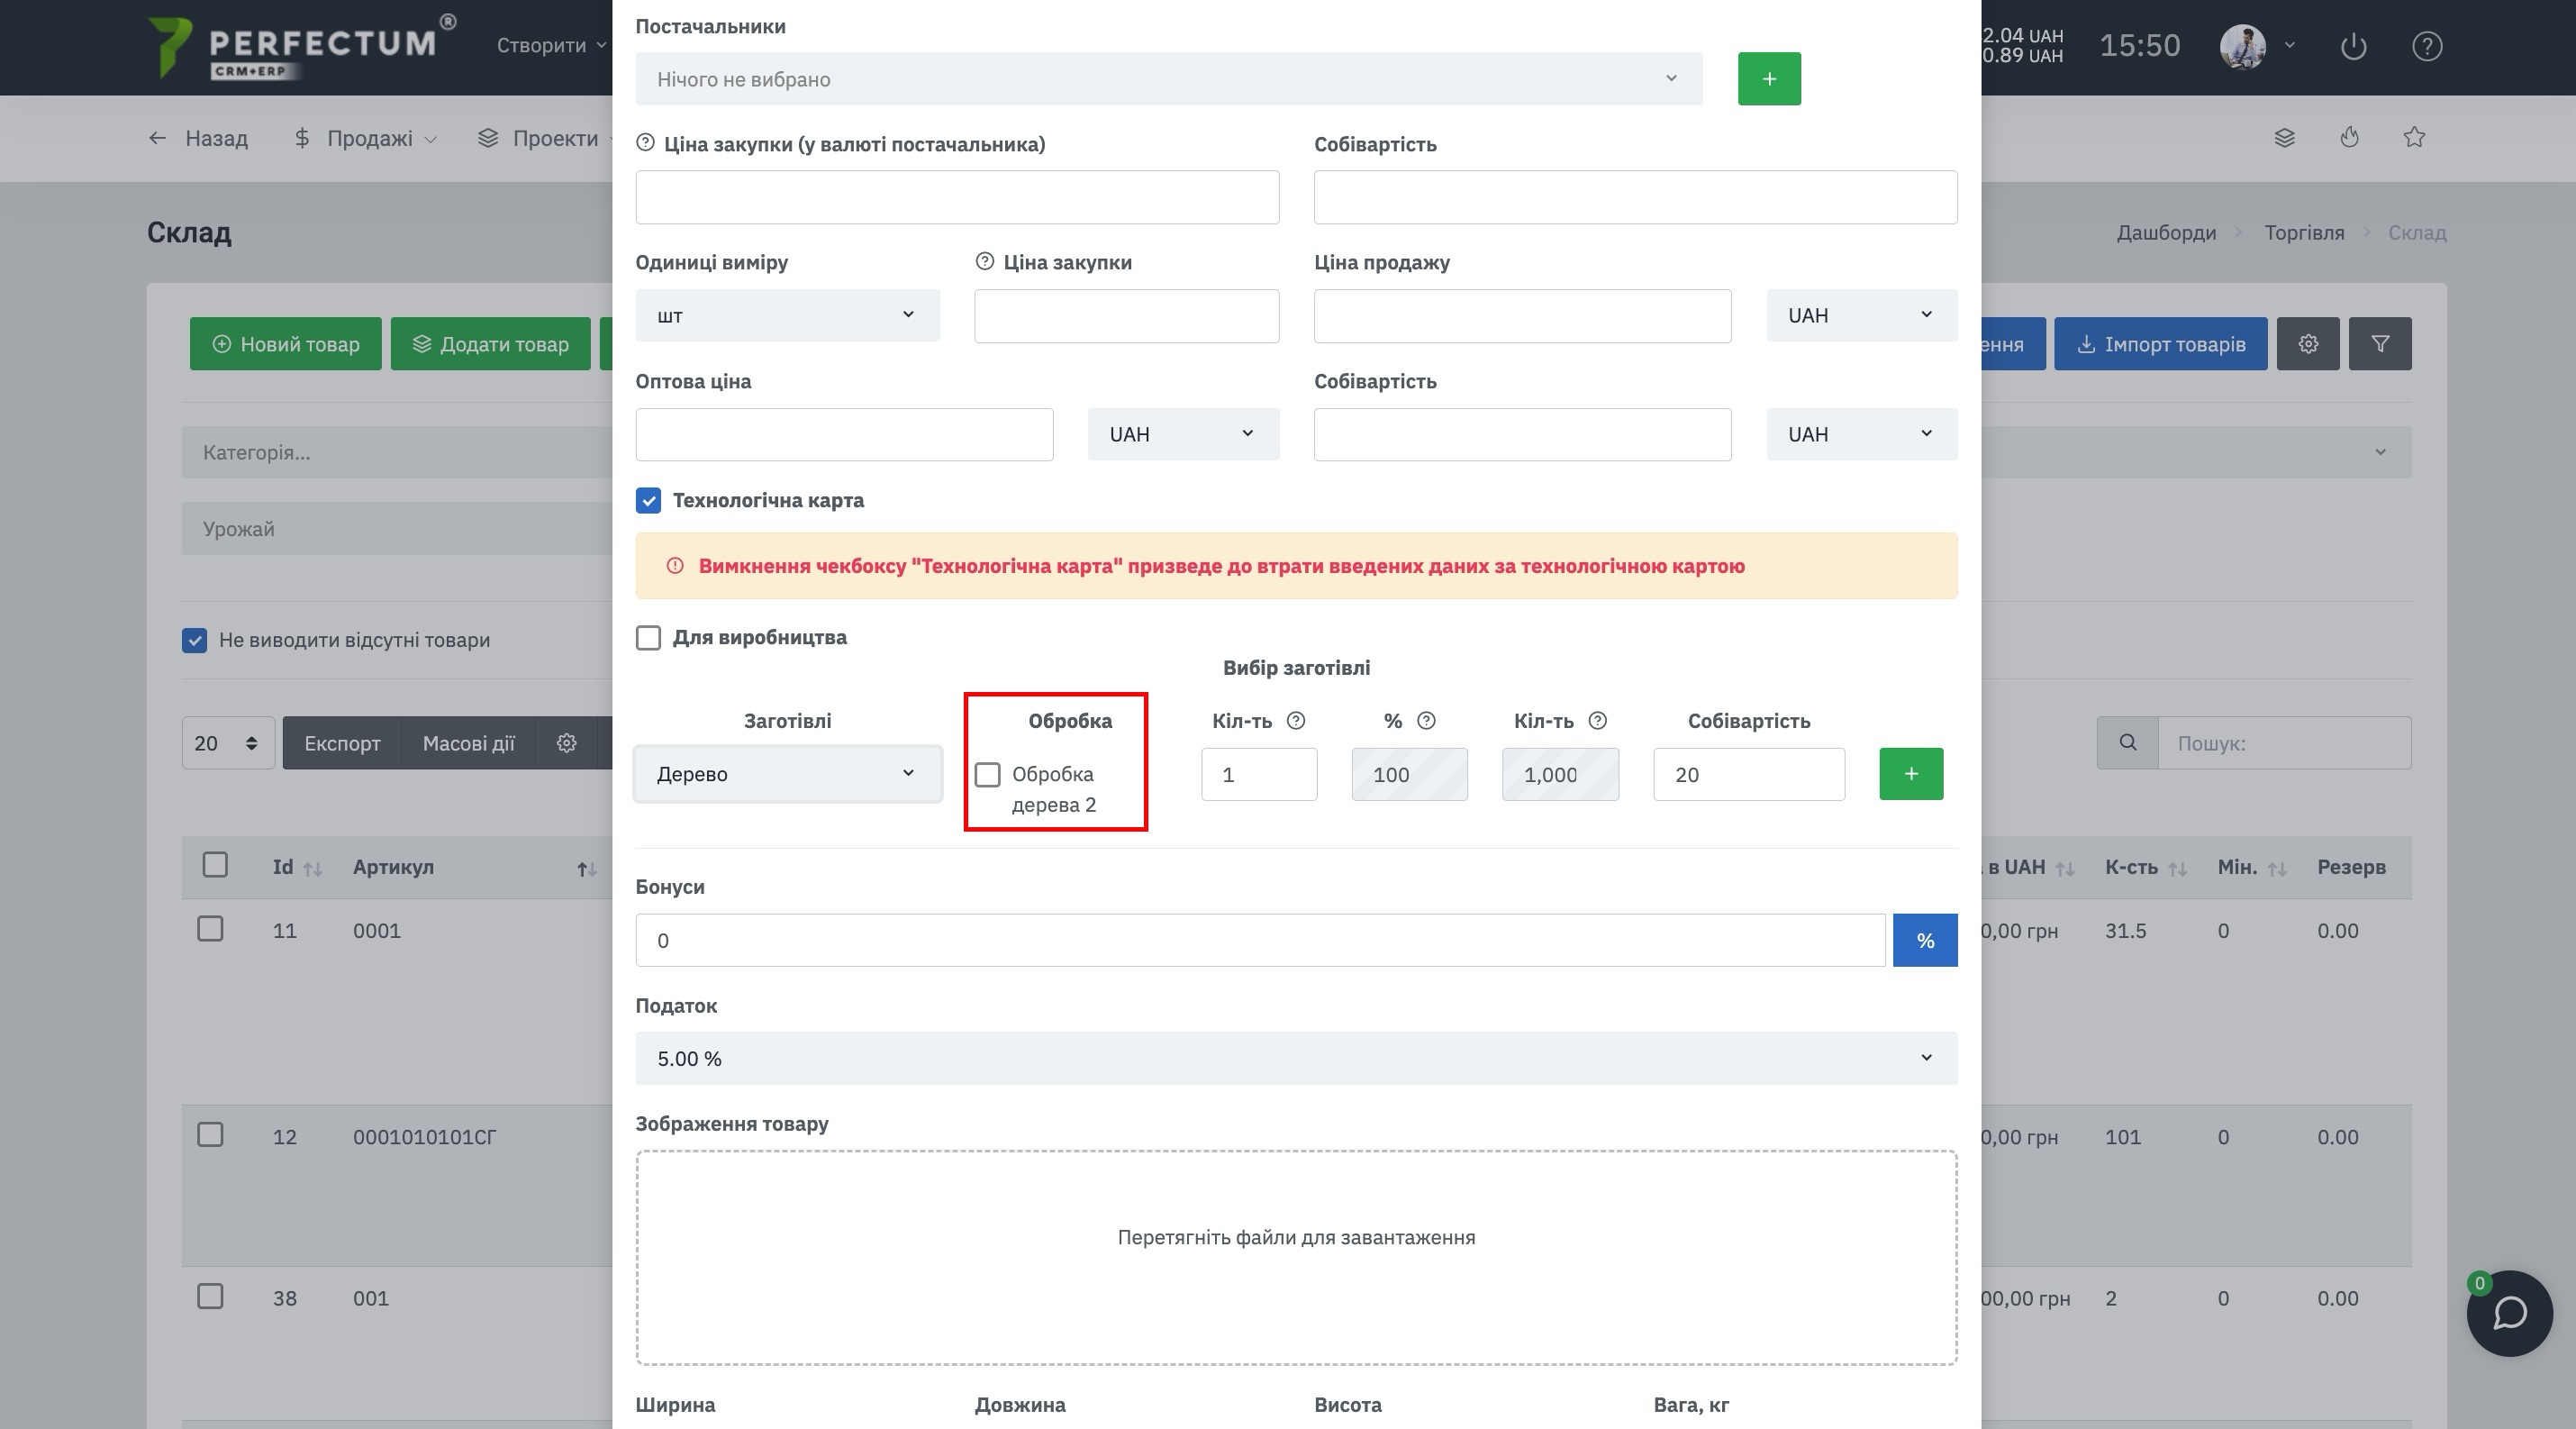The width and height of the screenshot is (2576, 1429).
Task: Click the Новий товар button
Action: (x=286, y=344)
